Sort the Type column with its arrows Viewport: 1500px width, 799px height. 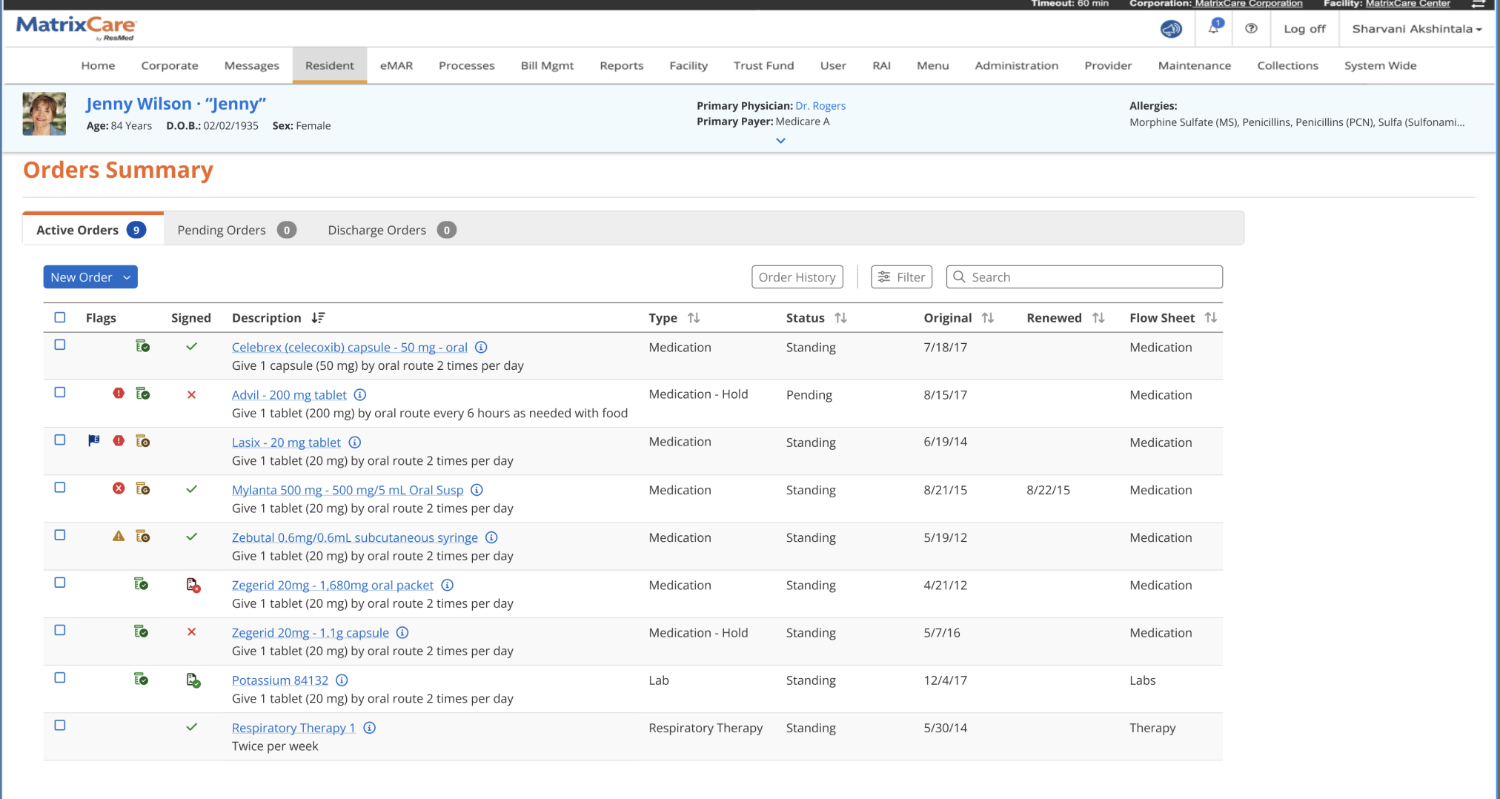click(694, 317)
